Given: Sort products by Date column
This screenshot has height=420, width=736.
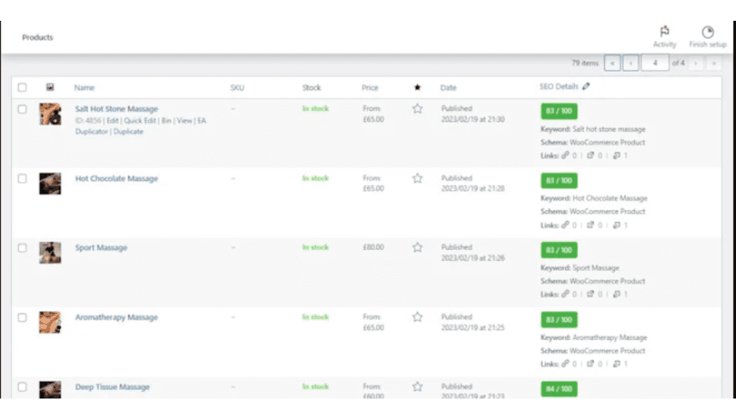Looking at the screenshot, I should click(x=448, y=87).
